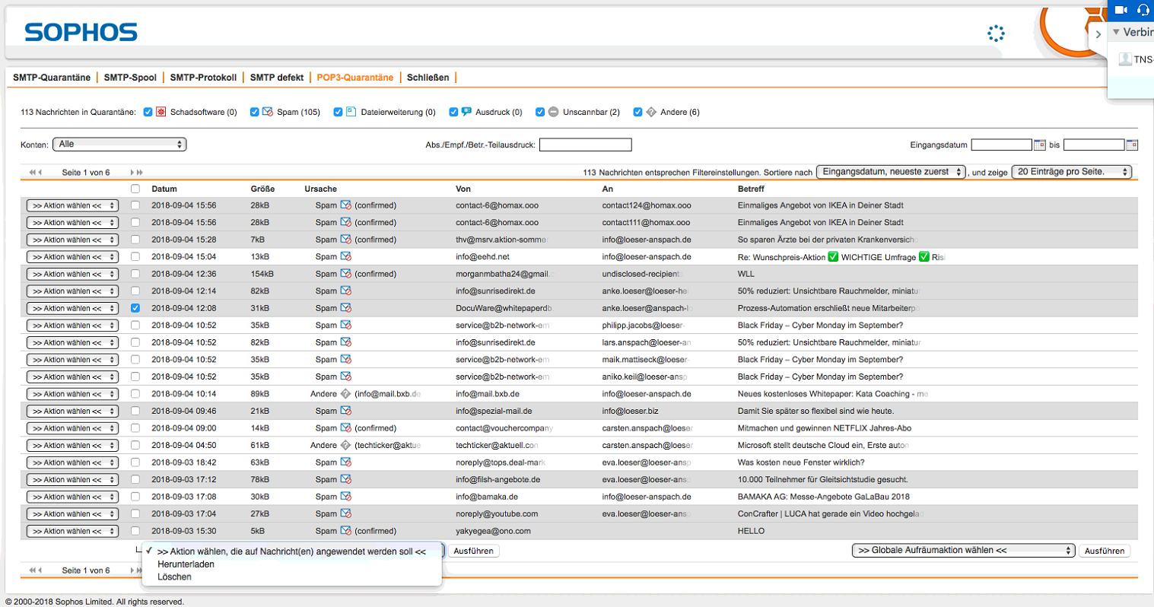Screen dimensions: 1154x607
Task: Open the Konten 'Alle' dropdown
Action: click(x=119, y=144)
